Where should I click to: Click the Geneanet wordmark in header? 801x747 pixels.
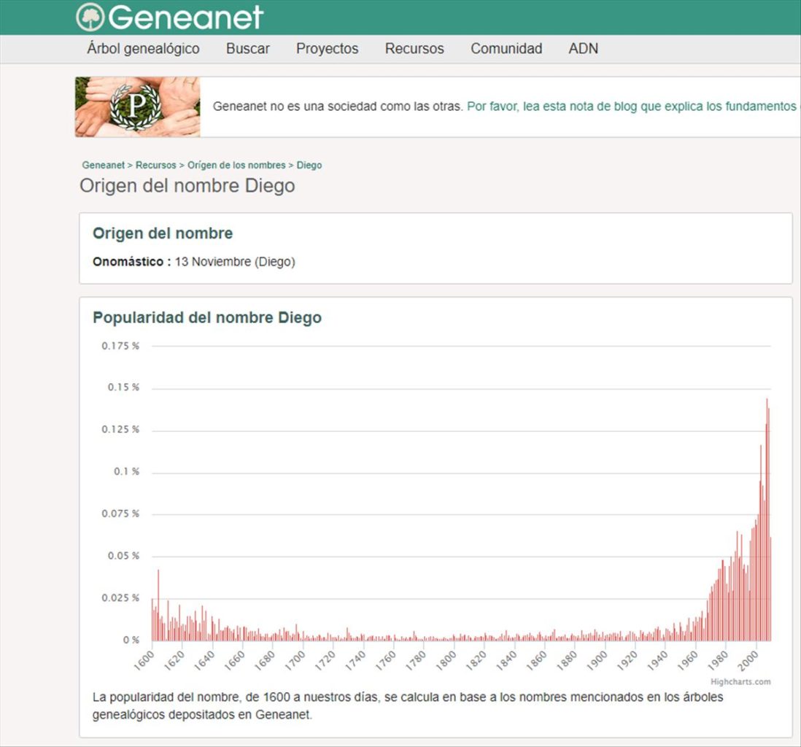click(185, 18)
